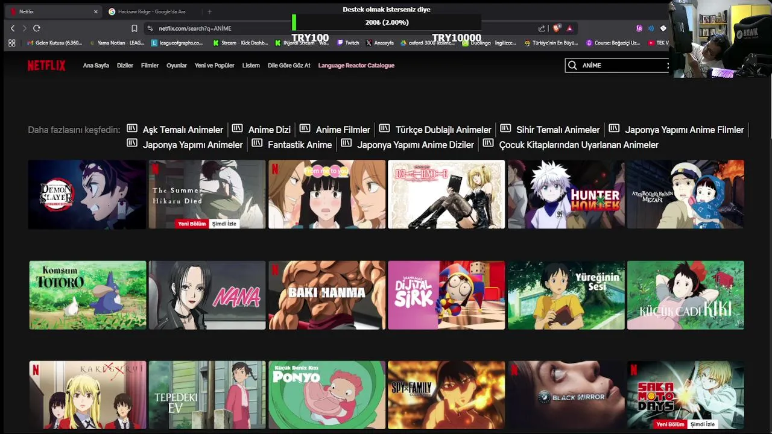Image resolution: width=772 pixels, height=434 pixels.
Task: Close the Netflix browser tab
Action: click(95, 11)
